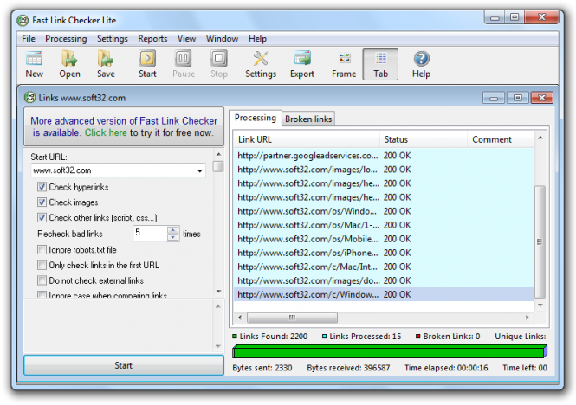Toggle Check other links checkbox

pyautogui.click(x=42, y=218)
